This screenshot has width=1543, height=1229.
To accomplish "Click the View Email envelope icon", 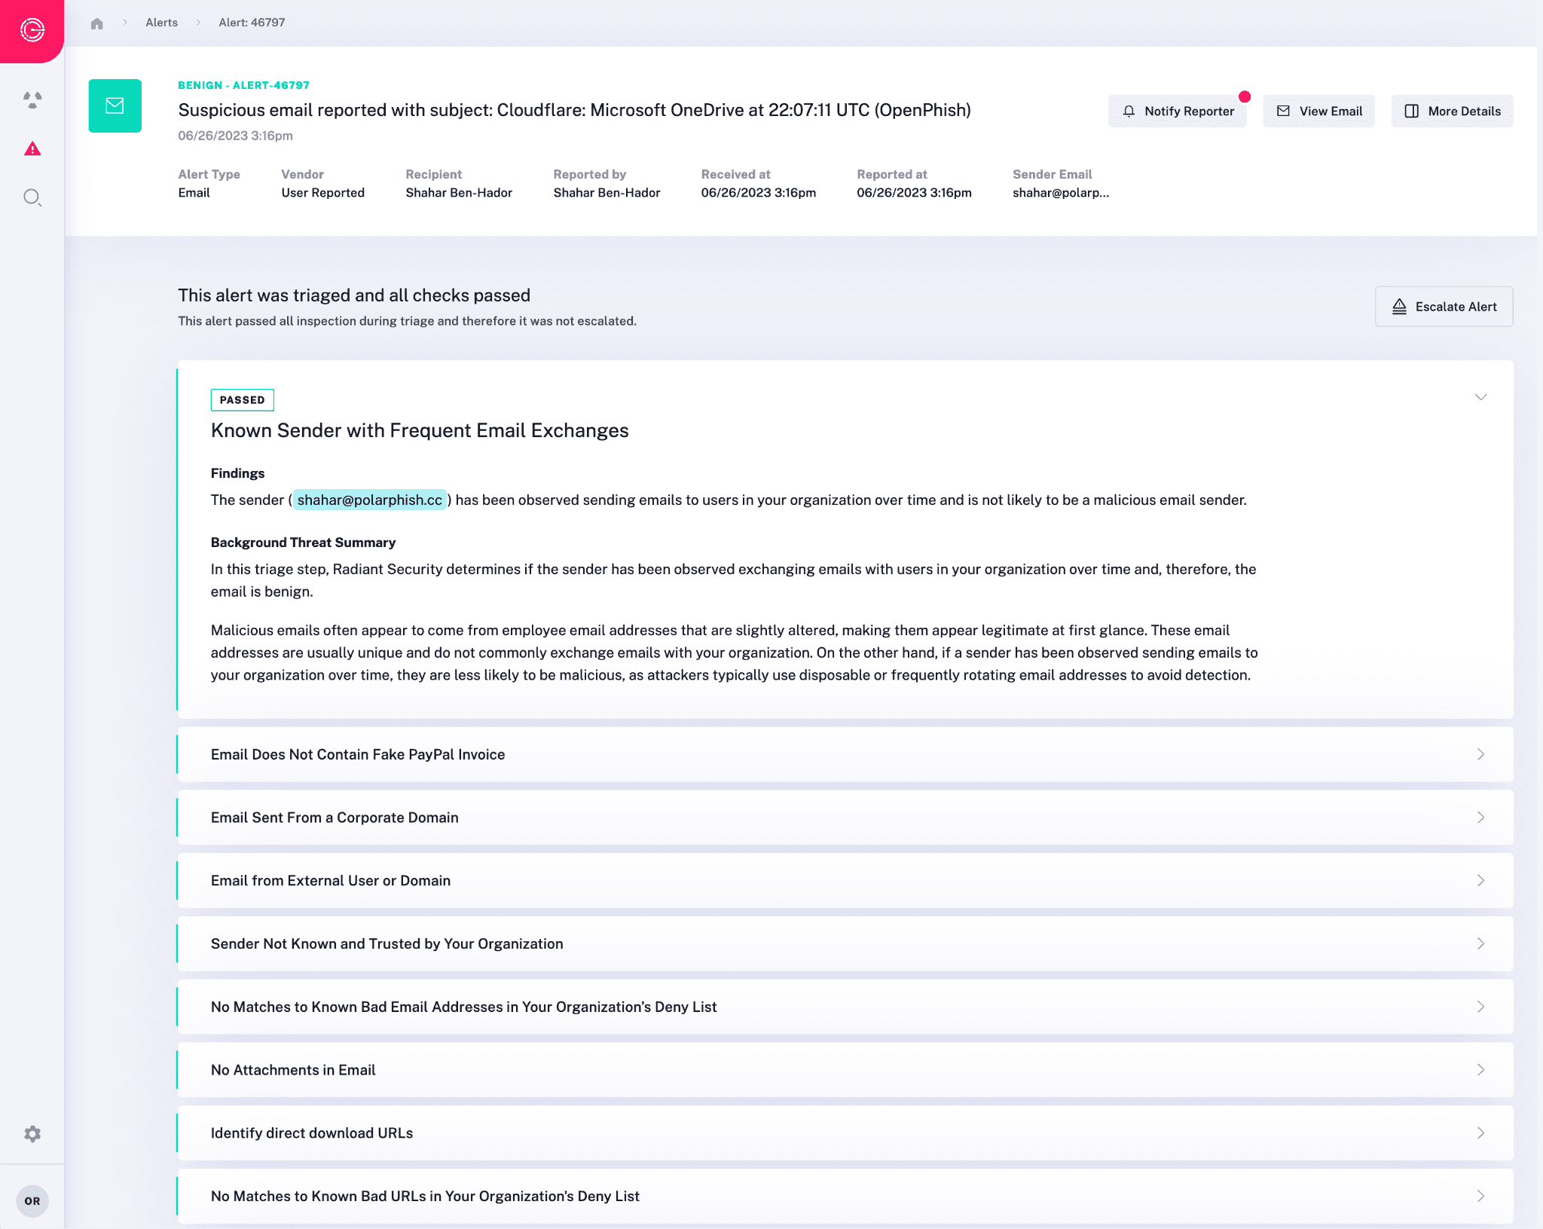I will point(1284,110).
